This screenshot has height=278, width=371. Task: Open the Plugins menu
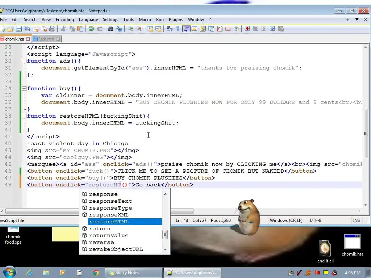click(176, 20)
